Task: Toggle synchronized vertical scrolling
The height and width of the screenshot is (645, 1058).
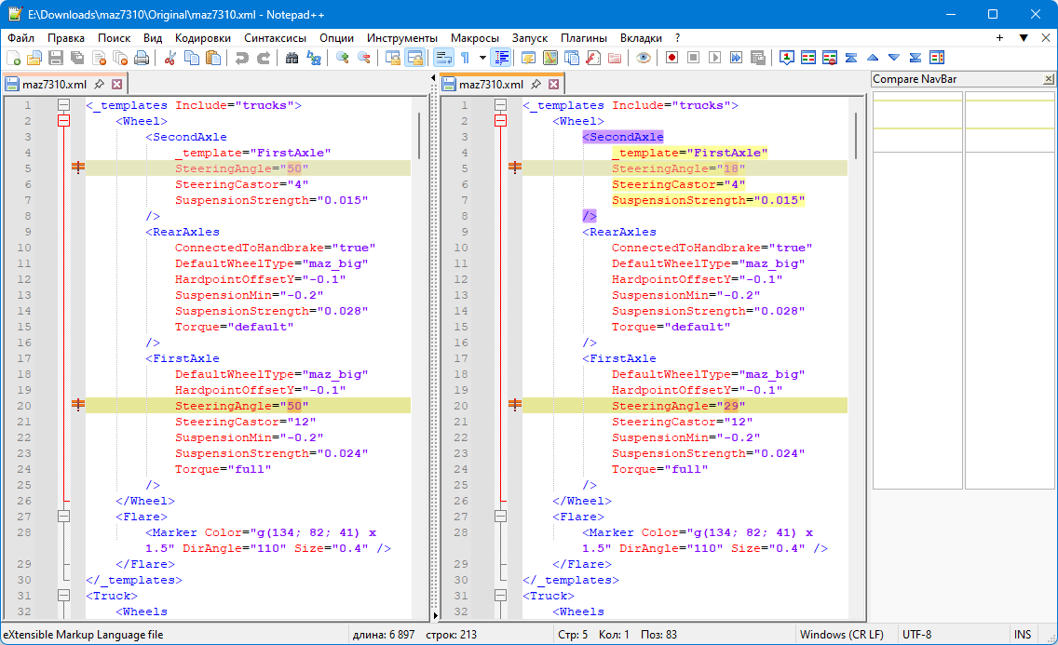Action: pyautogui.click(x=393, y=58)
